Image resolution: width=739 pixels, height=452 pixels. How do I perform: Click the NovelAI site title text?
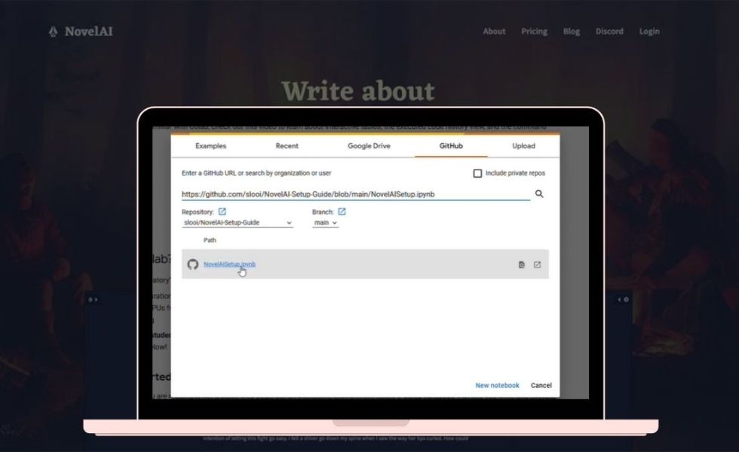pyautogui.click(x=89, y=32)
